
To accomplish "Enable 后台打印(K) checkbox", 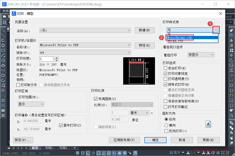I will click(x=166, y=68).
